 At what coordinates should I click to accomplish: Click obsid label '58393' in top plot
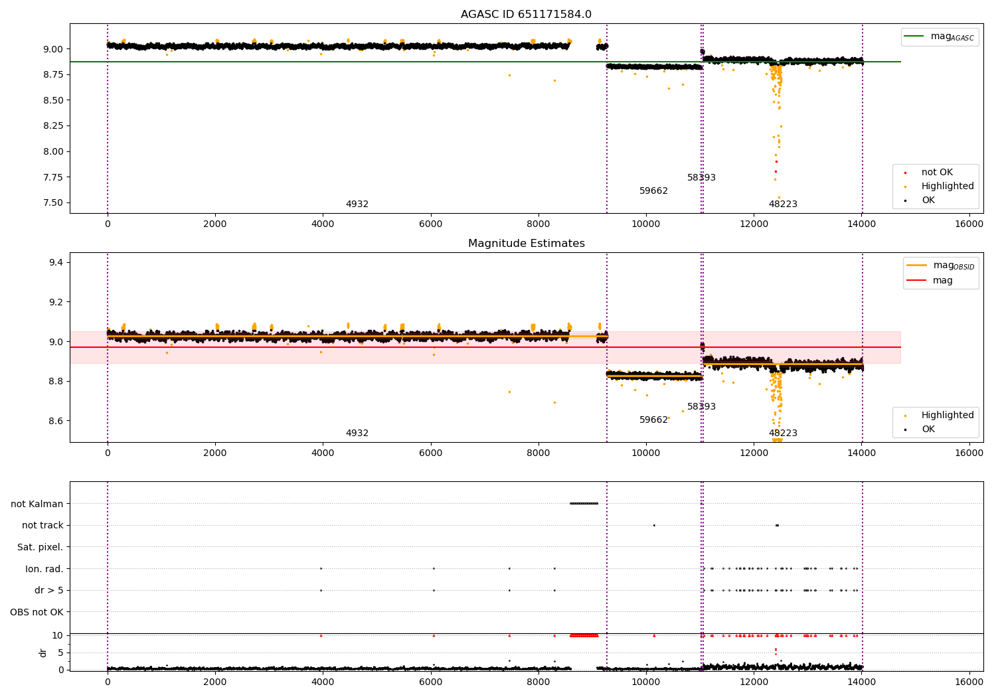701,178
